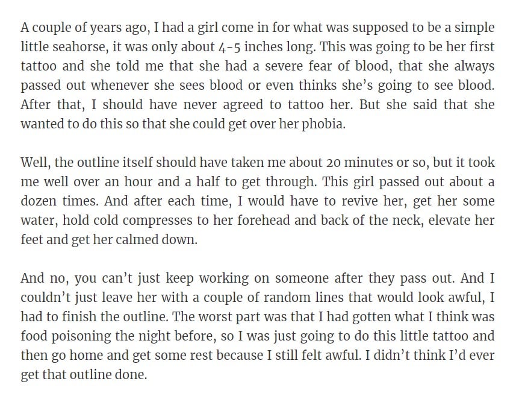Click the words 'outline done' at the end
This screenshot has height=405, width=516.
(x=107, y=375)
